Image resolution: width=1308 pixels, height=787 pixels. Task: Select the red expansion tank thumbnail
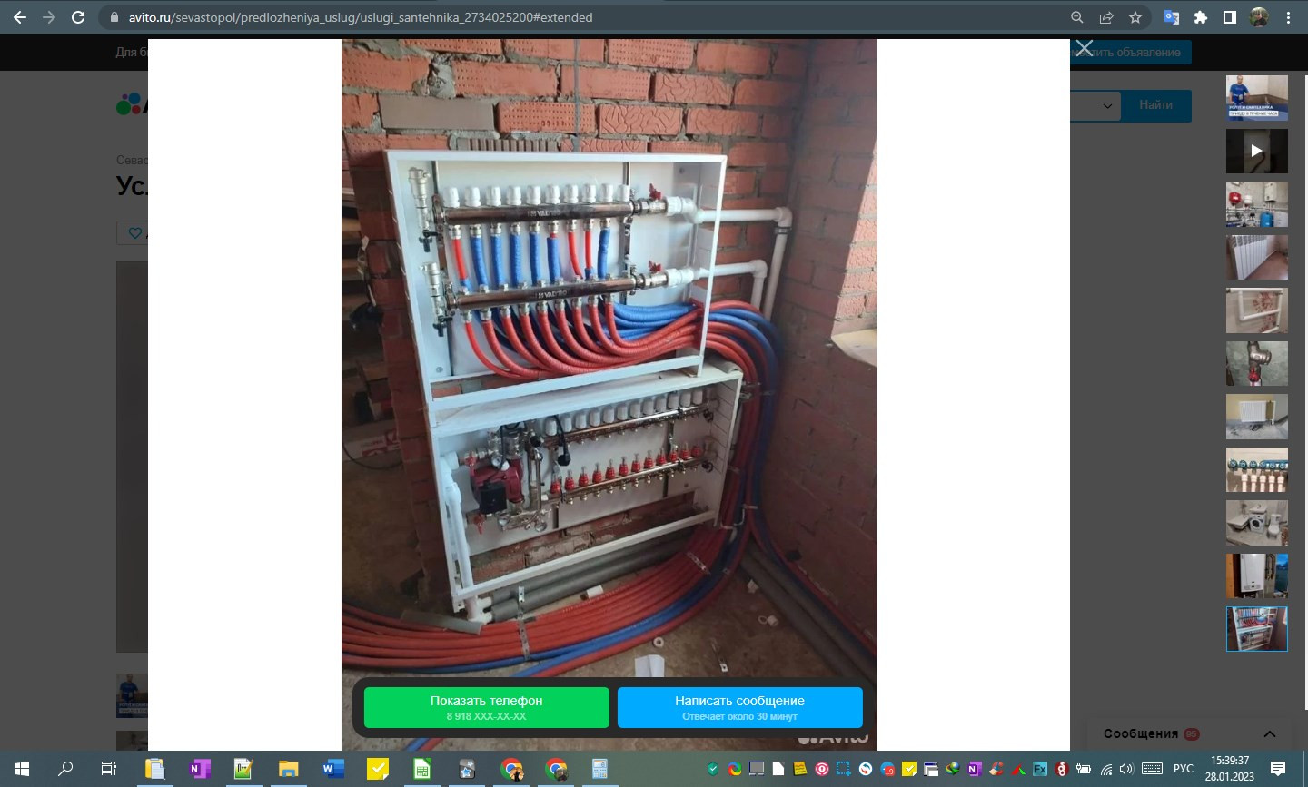point(1257,204)
